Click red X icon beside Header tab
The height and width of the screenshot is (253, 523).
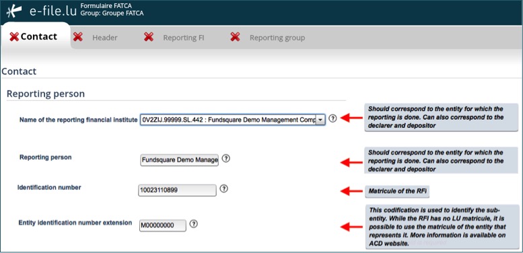(77, 36)
